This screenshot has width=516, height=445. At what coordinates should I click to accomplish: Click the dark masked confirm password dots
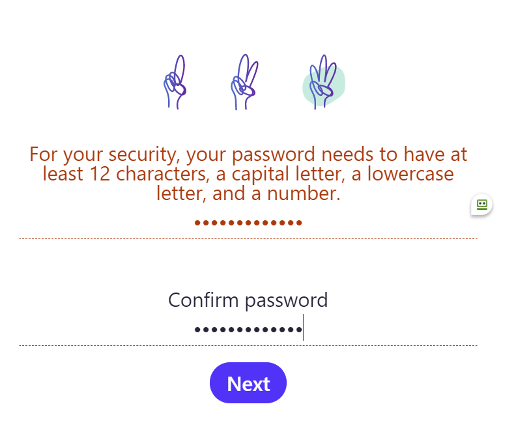tap(248, 330)
